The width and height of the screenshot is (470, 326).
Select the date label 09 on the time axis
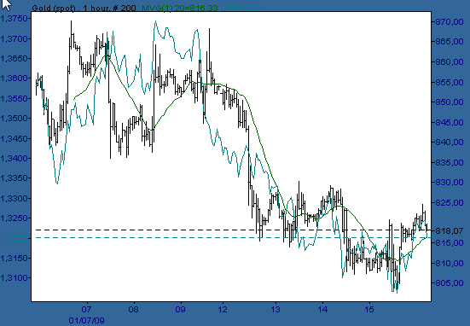click(x=181, y=309)
